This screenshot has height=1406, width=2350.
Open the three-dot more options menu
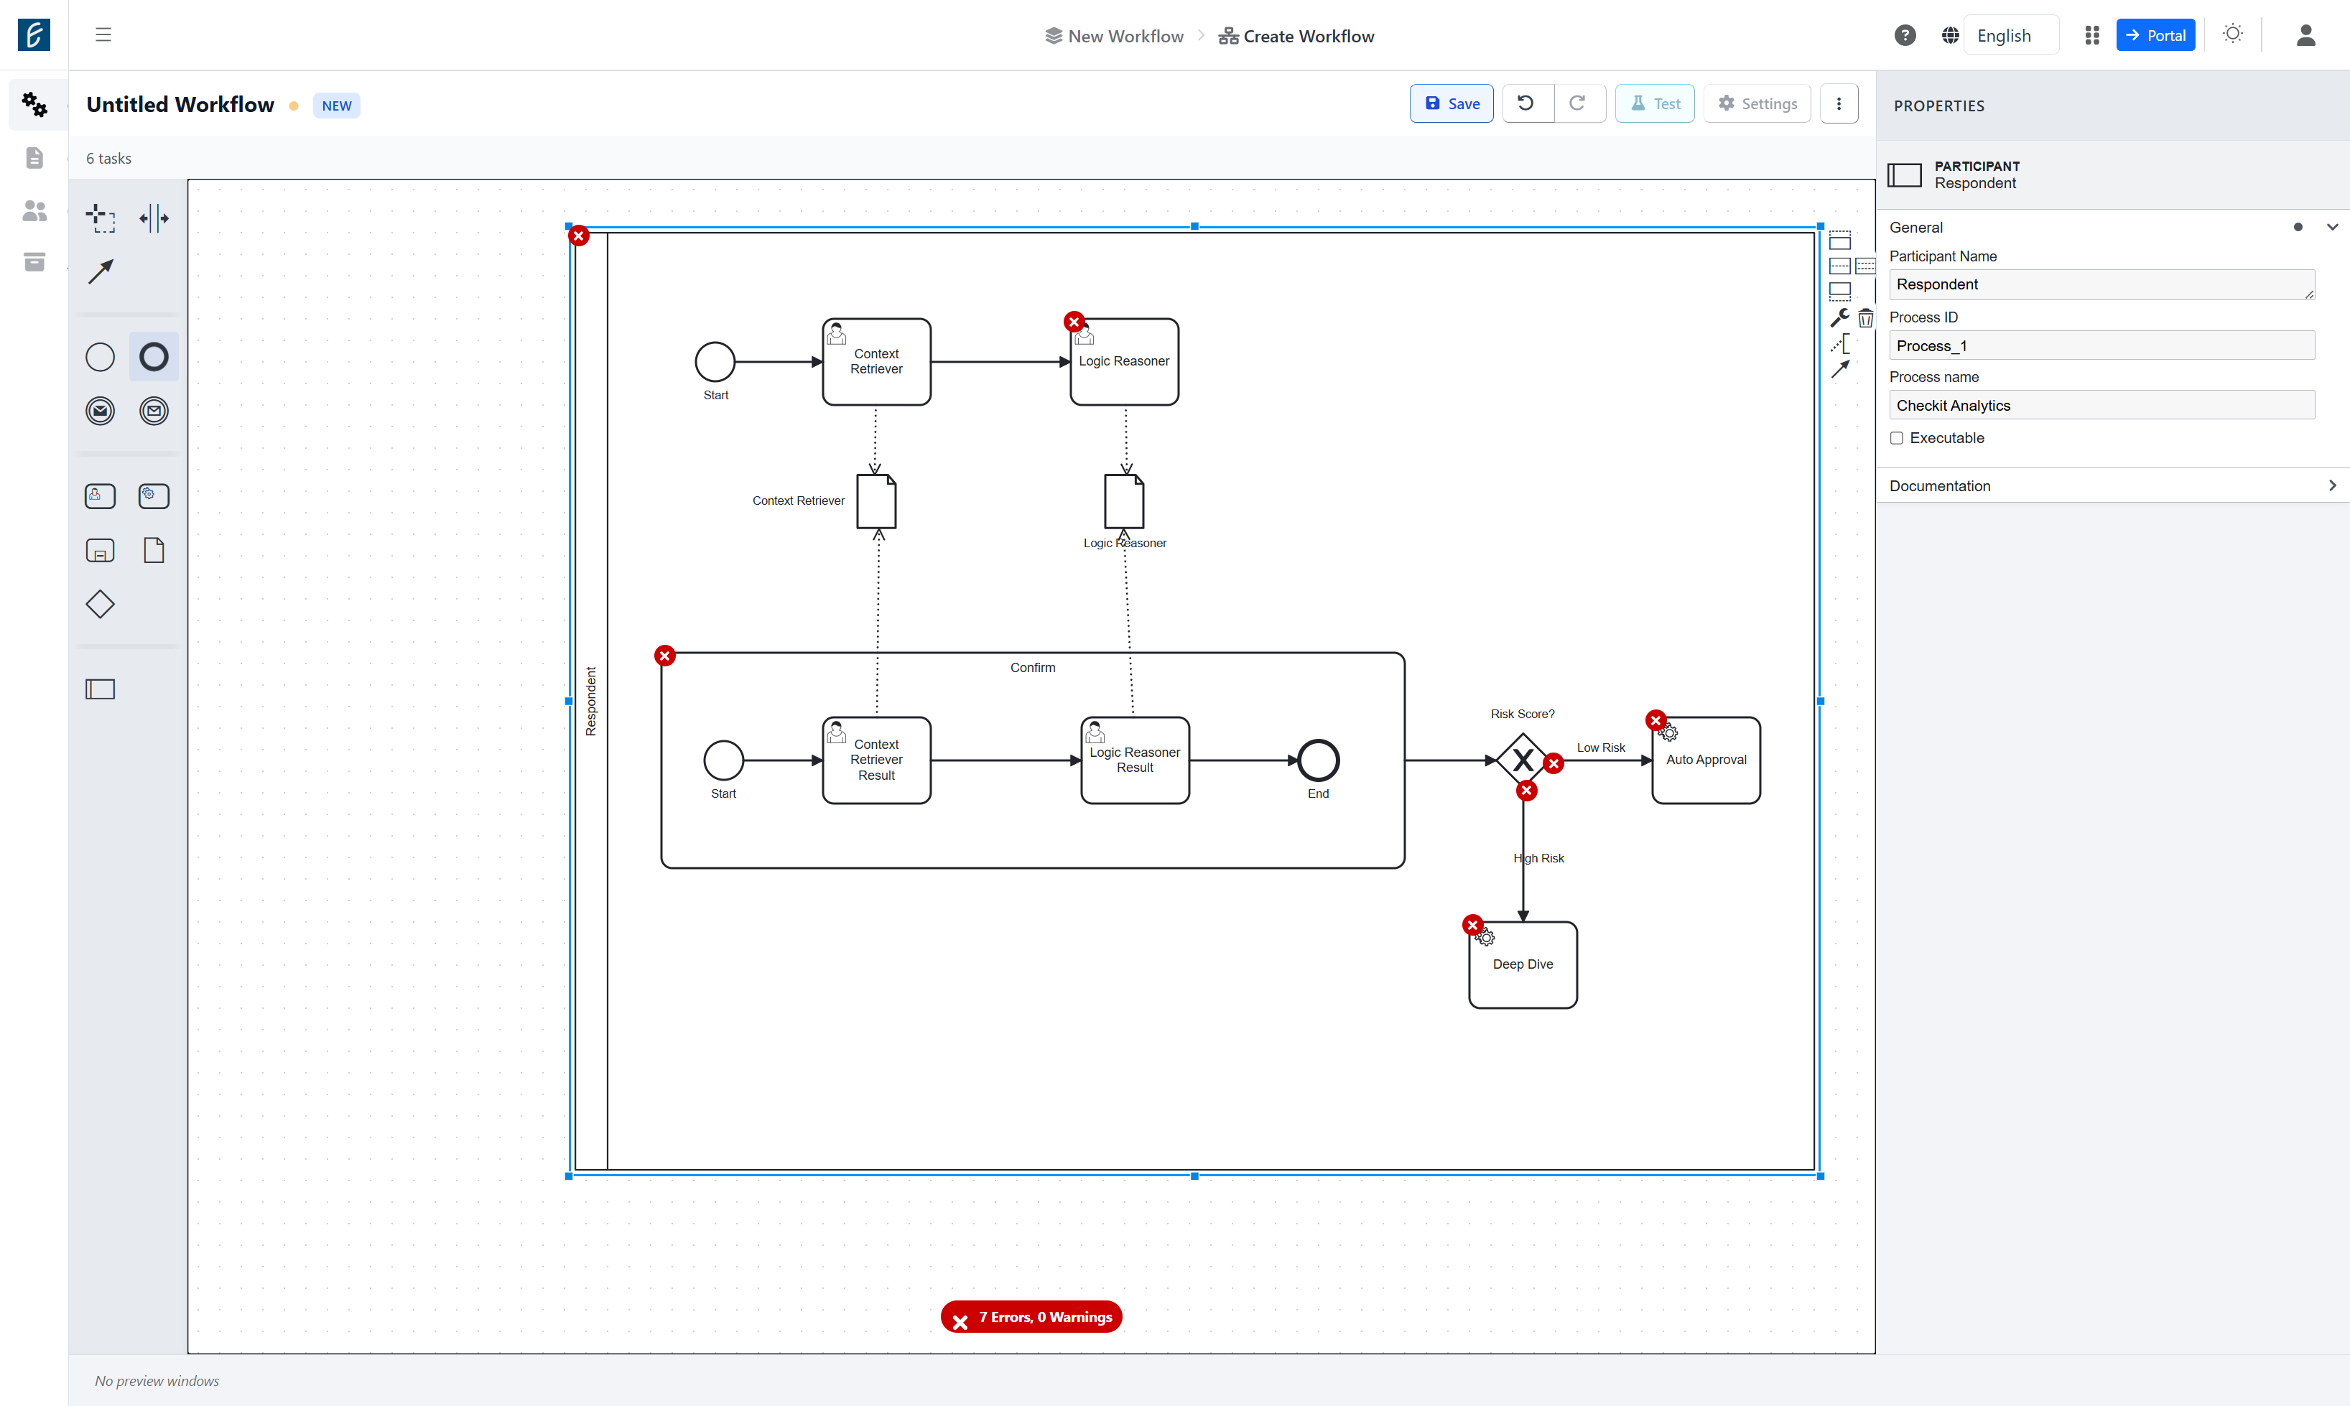click(1839, 103)
